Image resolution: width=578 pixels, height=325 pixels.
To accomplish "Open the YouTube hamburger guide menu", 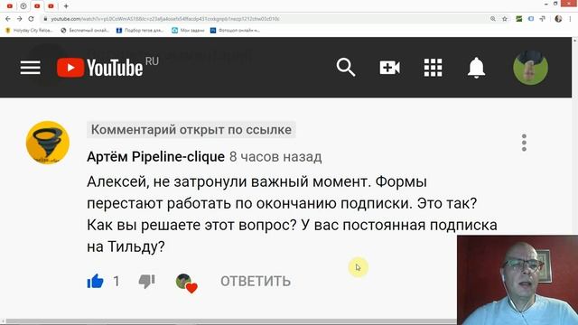I will (x=30, y=68).
